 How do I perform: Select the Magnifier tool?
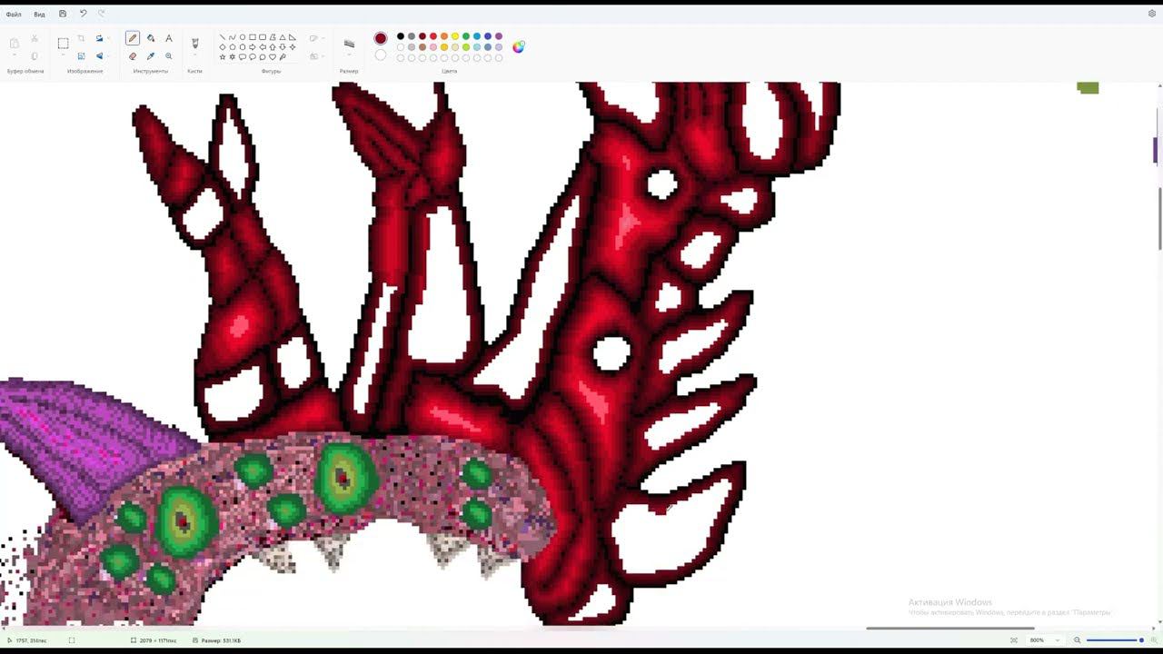pos(168,56)
